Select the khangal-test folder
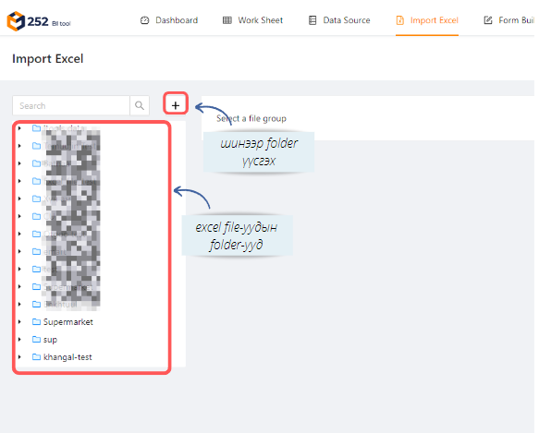Screen dimensions: 539x433 67,357
